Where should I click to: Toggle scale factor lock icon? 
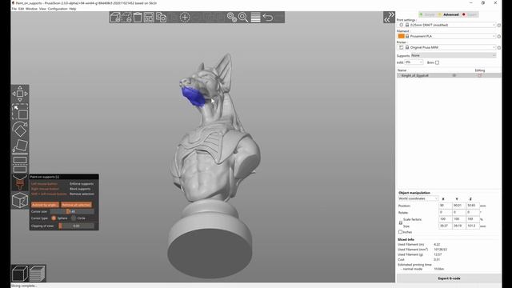tap(401, 222)
